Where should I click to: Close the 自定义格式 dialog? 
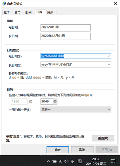coord(116,4)
